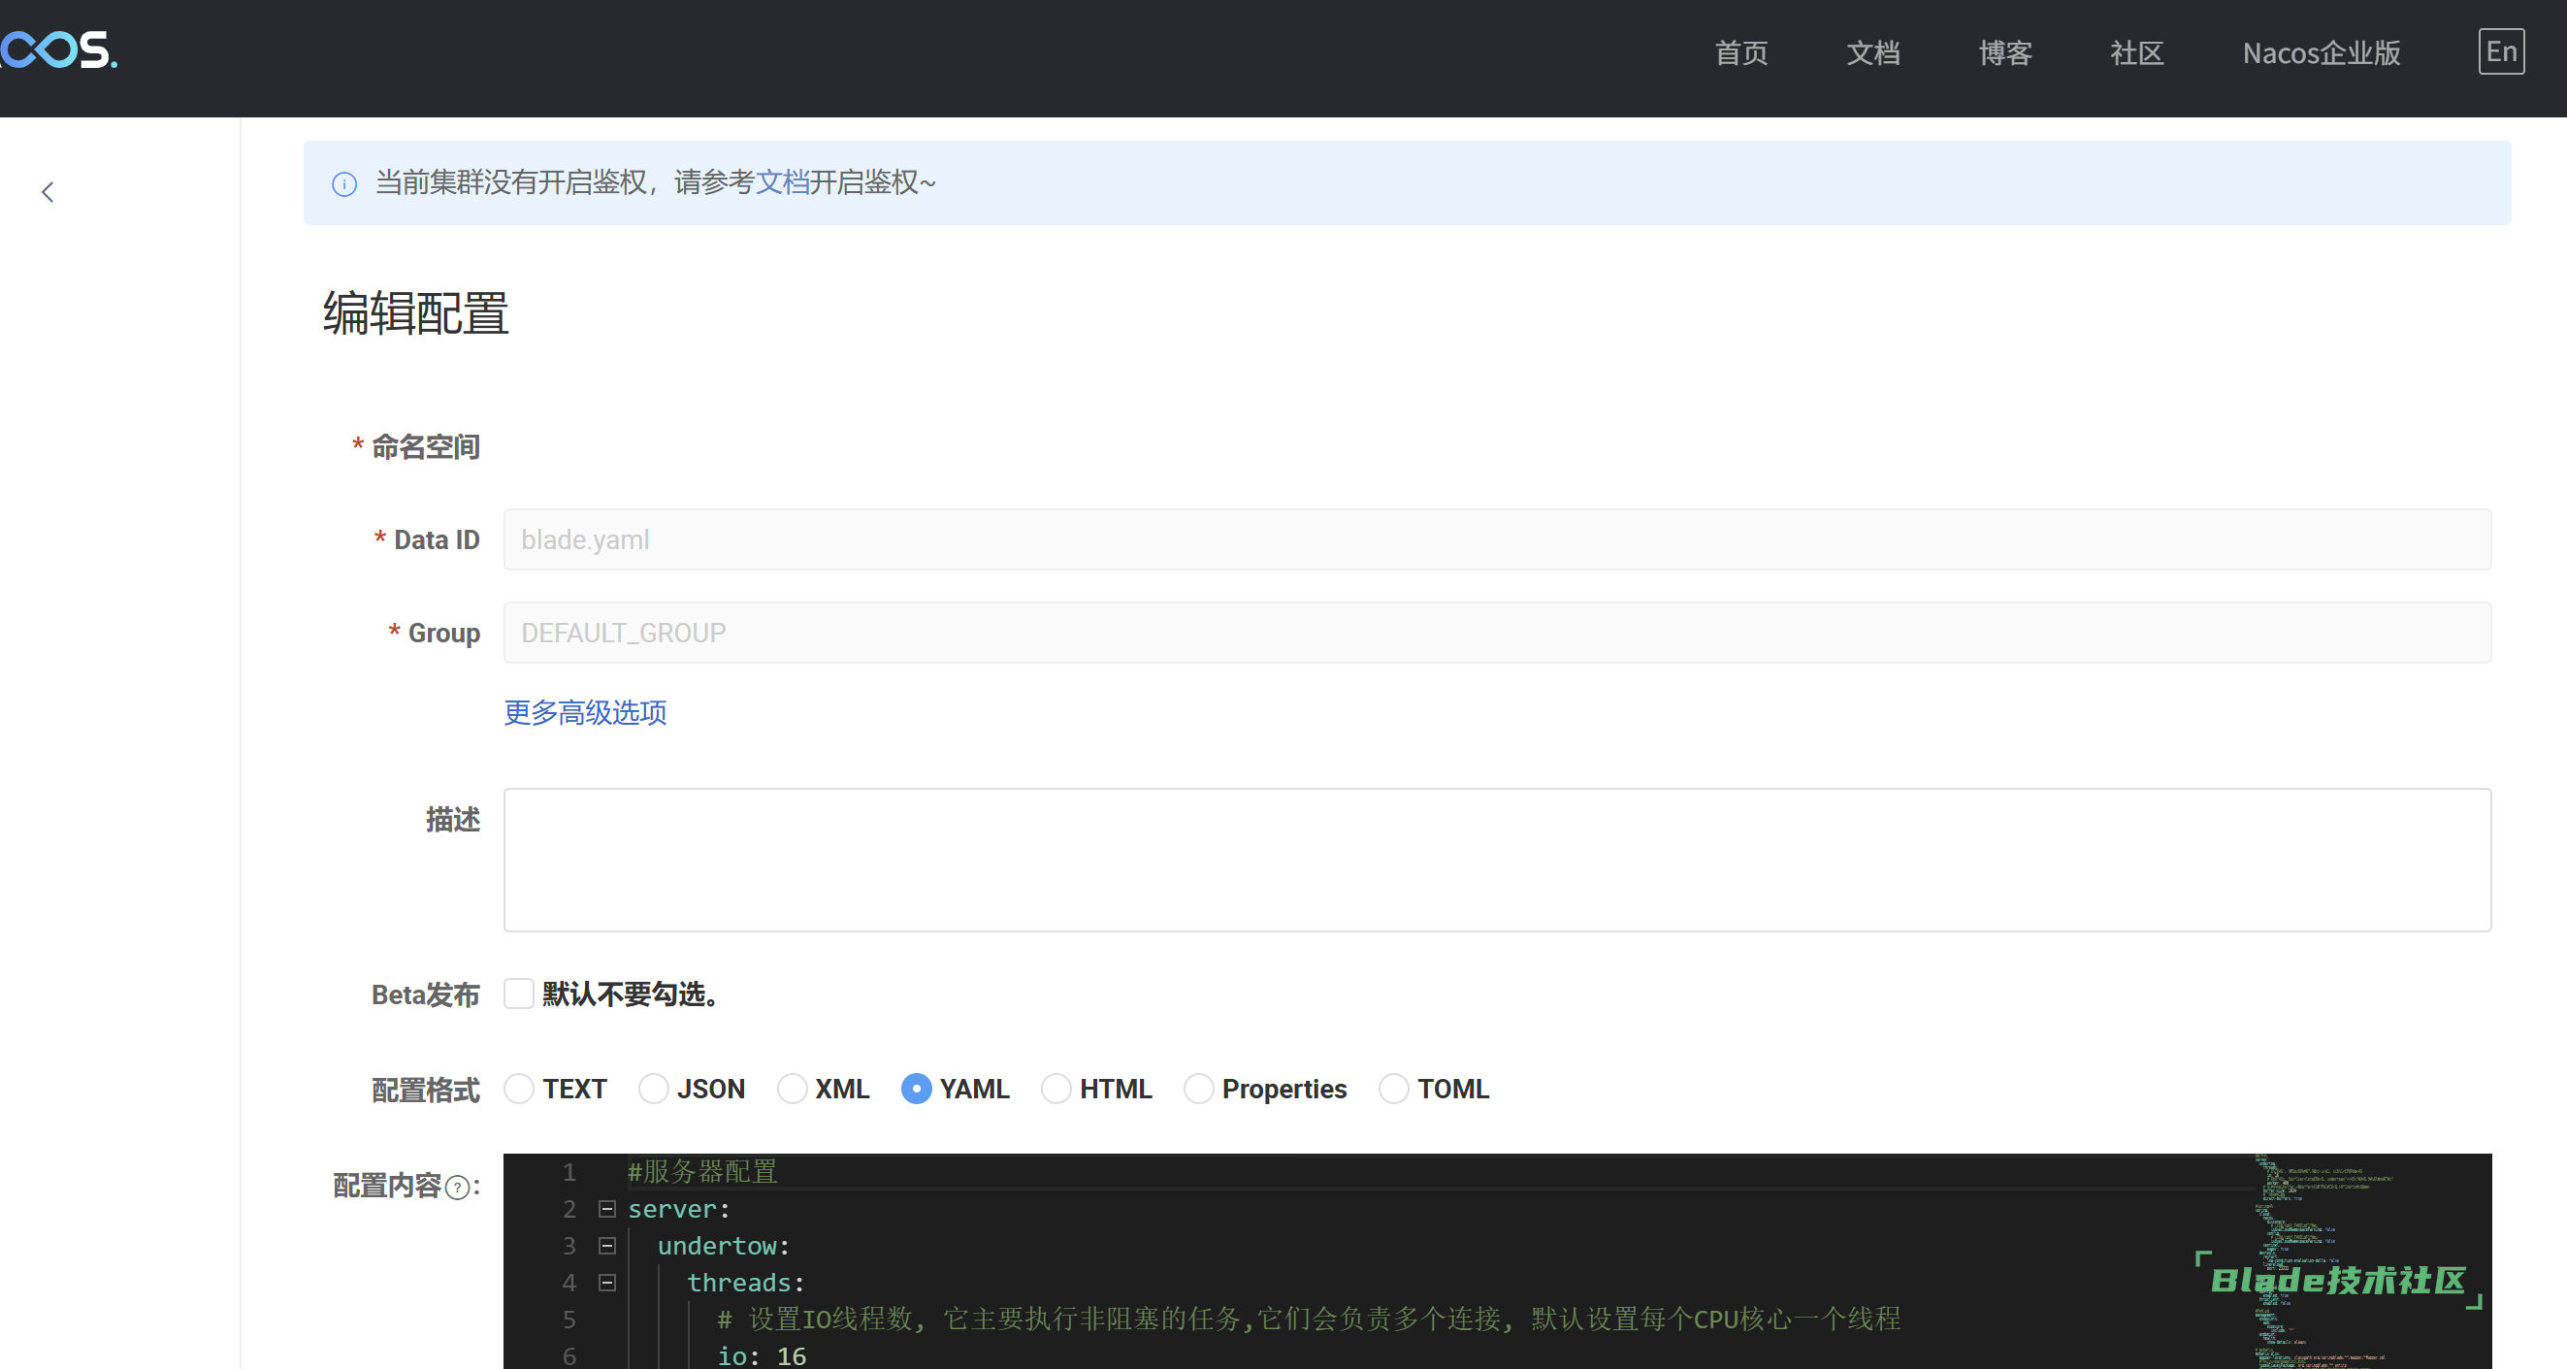The width and height of the screenshot is (2567, 1369).
Task: Click help icon beside 配置内容
Action: (457, 1188)
